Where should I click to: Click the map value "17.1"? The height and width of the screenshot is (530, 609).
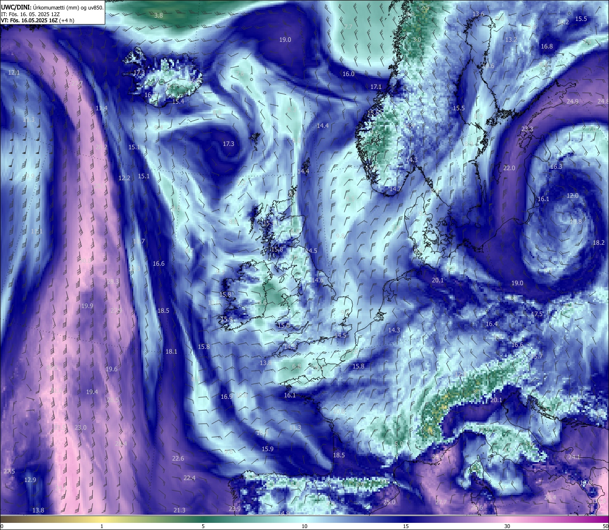click(x=376, y=87)
